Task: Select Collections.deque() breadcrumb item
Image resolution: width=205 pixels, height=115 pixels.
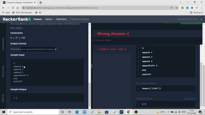Action: tap(79, 19)
